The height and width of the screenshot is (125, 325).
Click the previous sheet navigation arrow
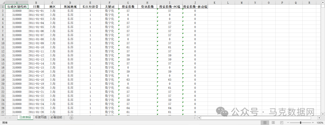(x=5, y=118)
